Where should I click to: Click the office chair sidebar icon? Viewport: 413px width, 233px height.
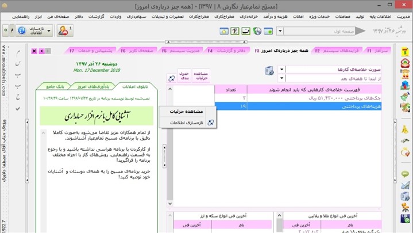(405, 208)
